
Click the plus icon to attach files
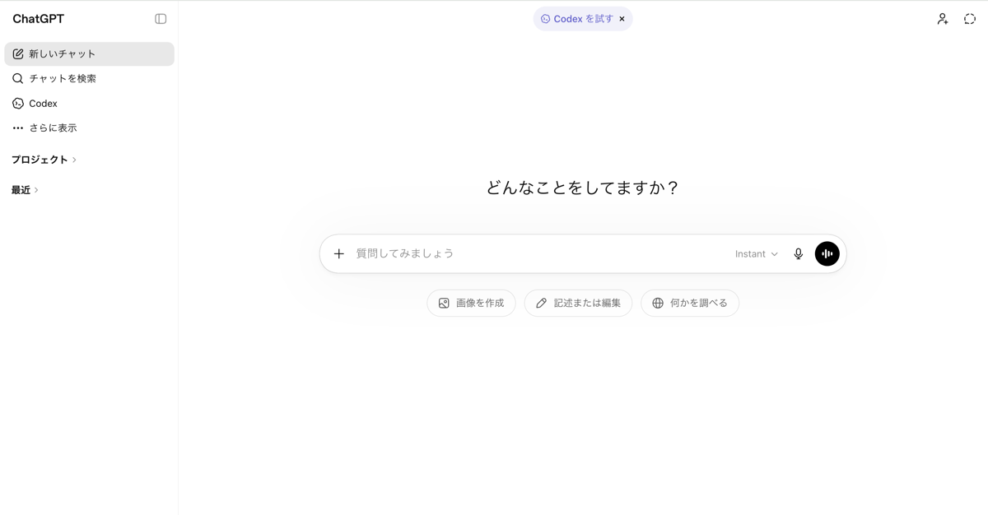(x=338, y=253)
